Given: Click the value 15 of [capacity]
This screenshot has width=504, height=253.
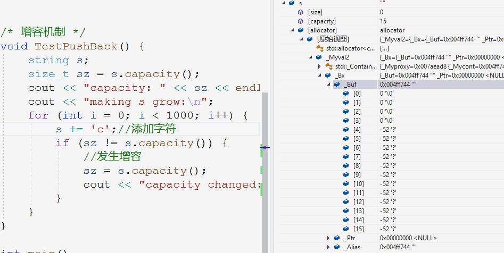Looking at the screenshot, I should (x=383, y=21).
